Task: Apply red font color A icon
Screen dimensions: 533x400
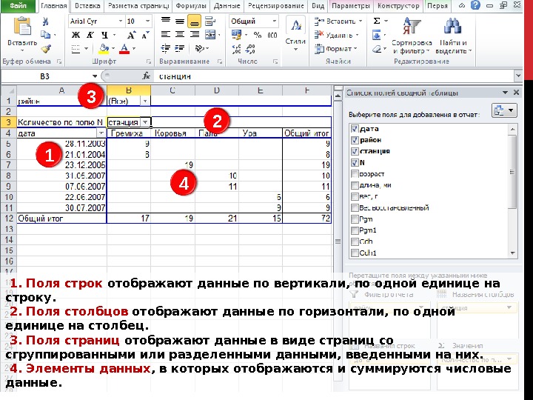Action: click(124, 49)
